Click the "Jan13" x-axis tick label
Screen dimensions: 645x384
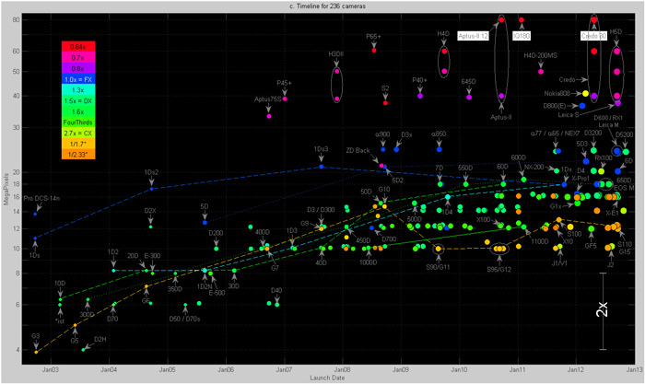point(635,369)
